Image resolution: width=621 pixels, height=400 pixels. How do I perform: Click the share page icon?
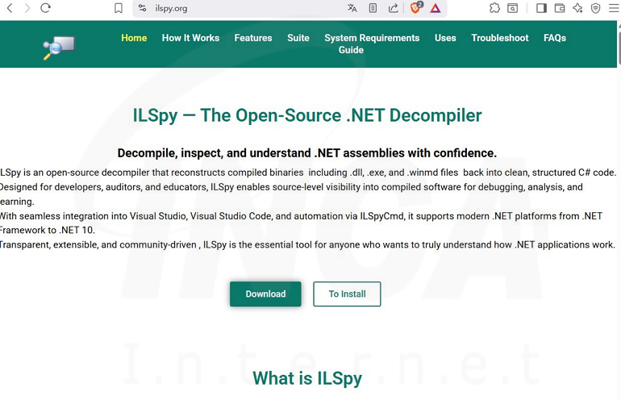[x=394, y=8]
